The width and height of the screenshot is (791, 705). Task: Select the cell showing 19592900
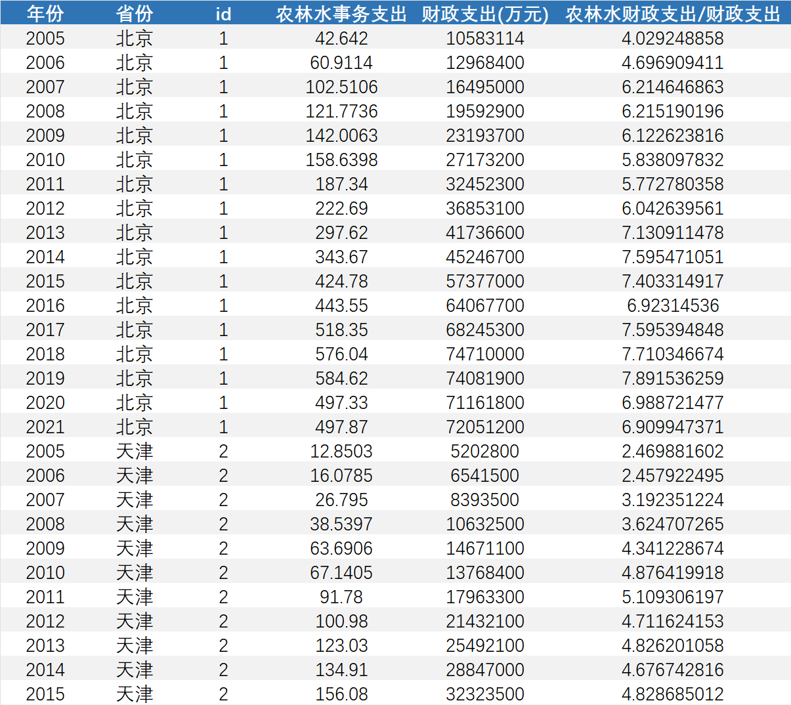pyautogui.click(x=485, y=112)
